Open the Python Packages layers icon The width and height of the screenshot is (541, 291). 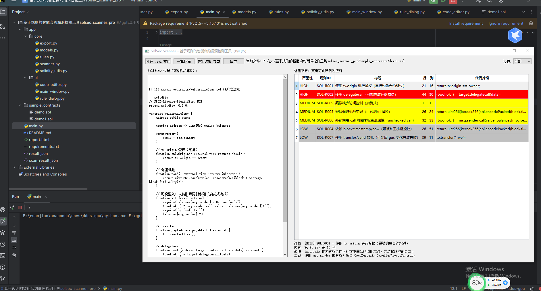click(x=3, y=233)
